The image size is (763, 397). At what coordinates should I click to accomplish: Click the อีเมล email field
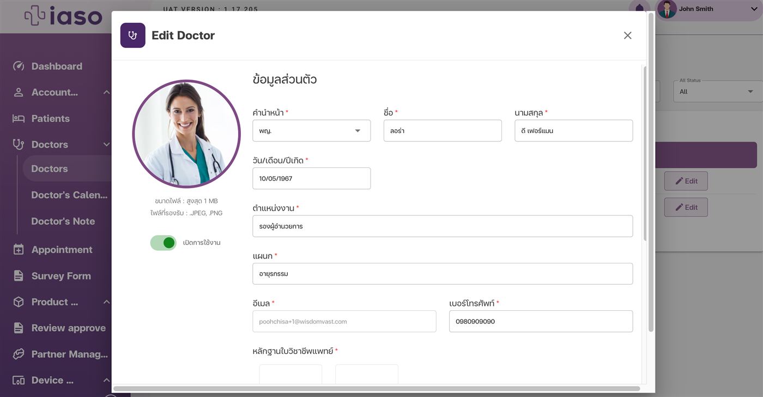point(344,321)
